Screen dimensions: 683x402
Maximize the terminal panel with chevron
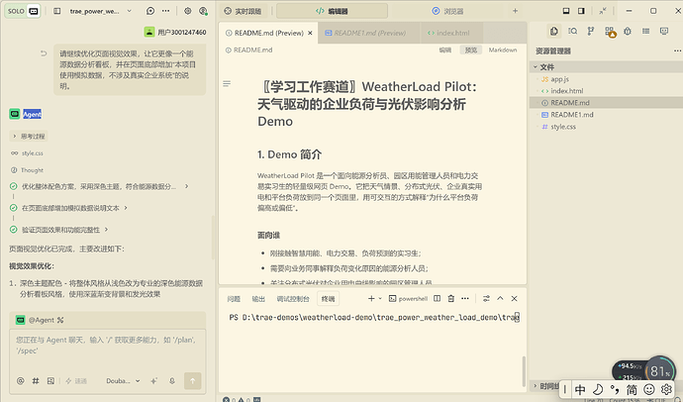500,298
